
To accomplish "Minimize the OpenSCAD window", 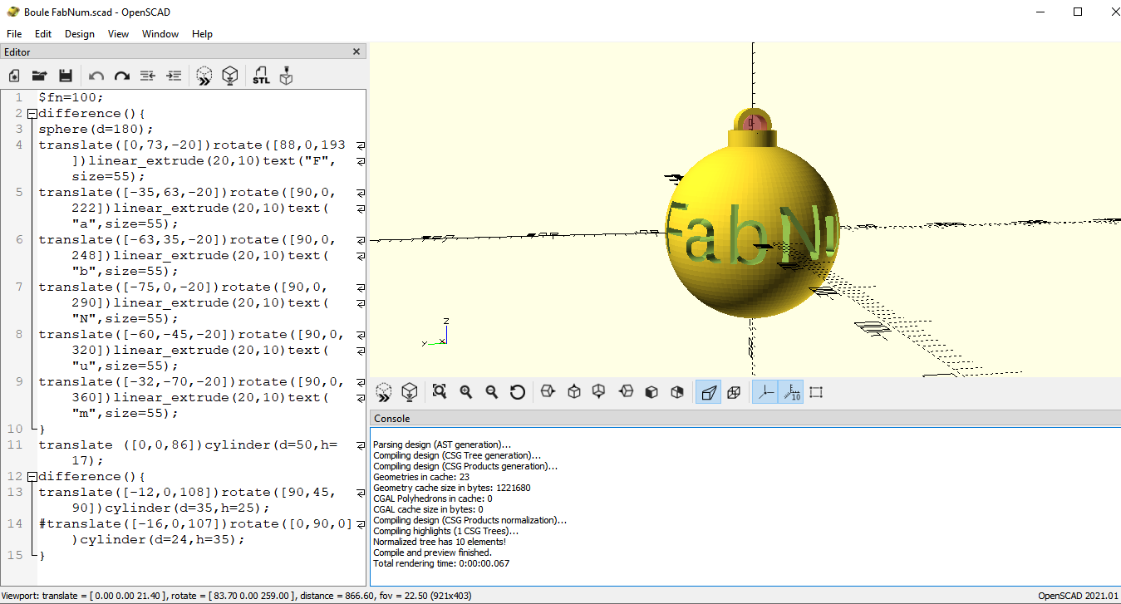I will click(1040, 12).
